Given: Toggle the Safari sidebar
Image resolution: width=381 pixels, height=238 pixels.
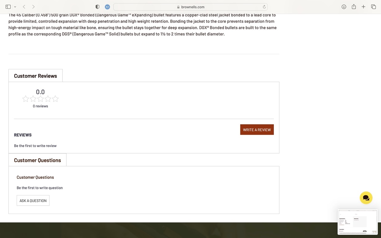Looking at the screenshot, I should click(x=8, y=7).
